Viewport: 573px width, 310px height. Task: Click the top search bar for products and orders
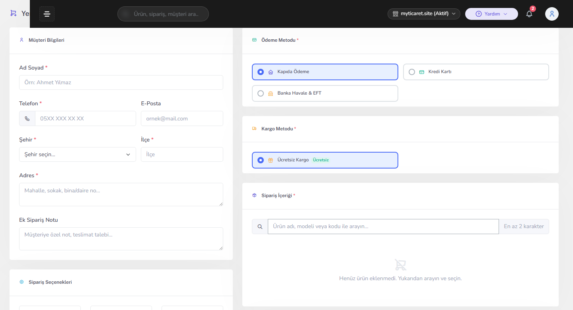(x=163, y=14)
